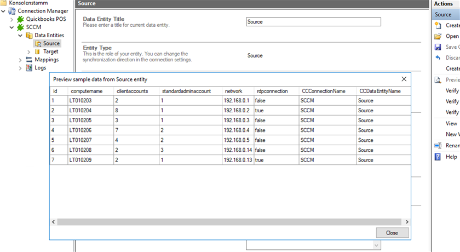Expand the Quickbooks POS tree node

click(x=12, y=19)
